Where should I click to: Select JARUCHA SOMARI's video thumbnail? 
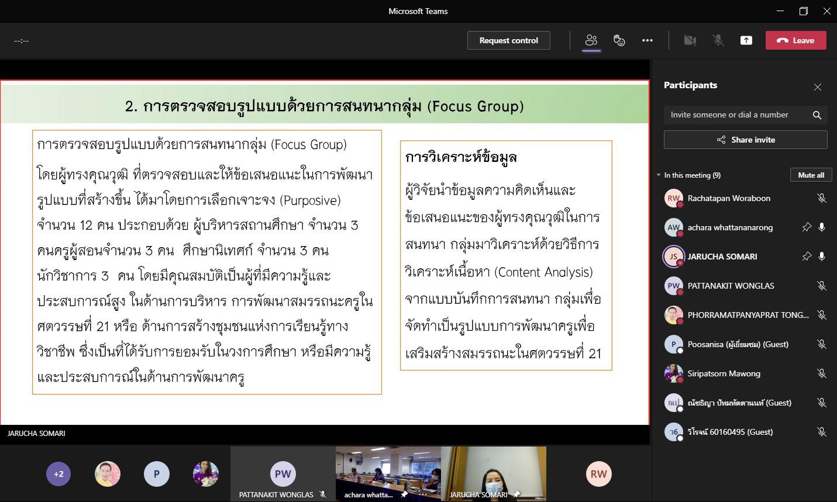pos(493,474)
